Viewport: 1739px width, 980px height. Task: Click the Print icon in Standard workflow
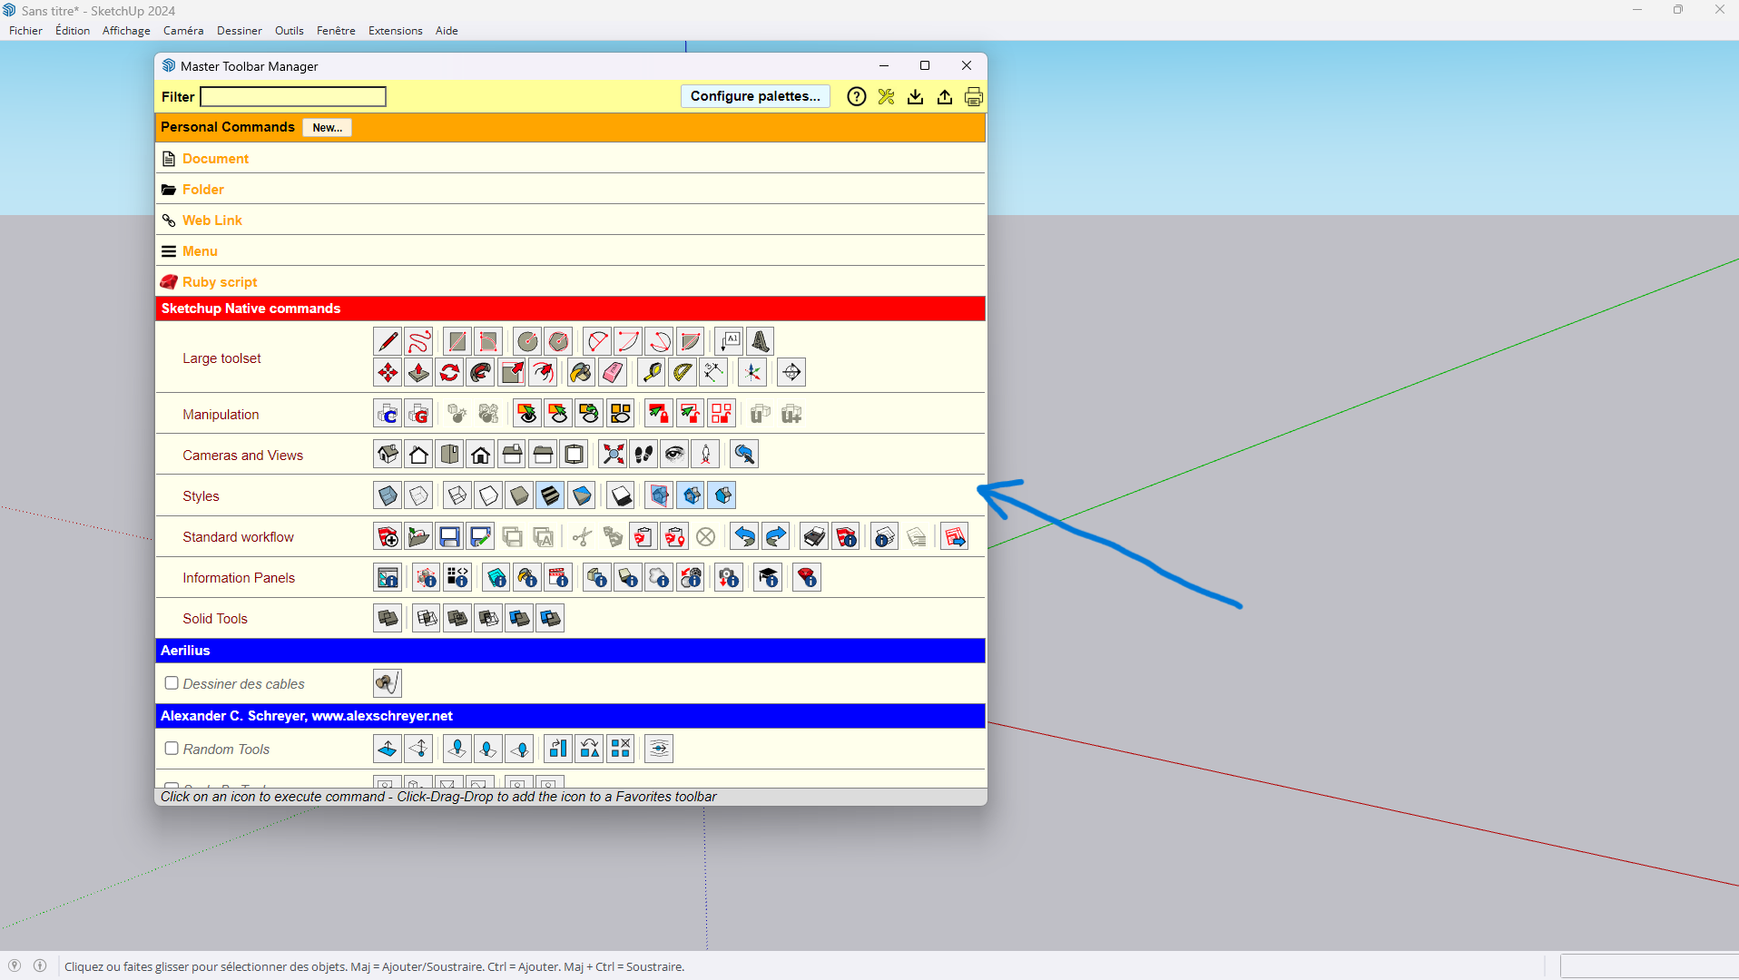(x=814, y=537)
